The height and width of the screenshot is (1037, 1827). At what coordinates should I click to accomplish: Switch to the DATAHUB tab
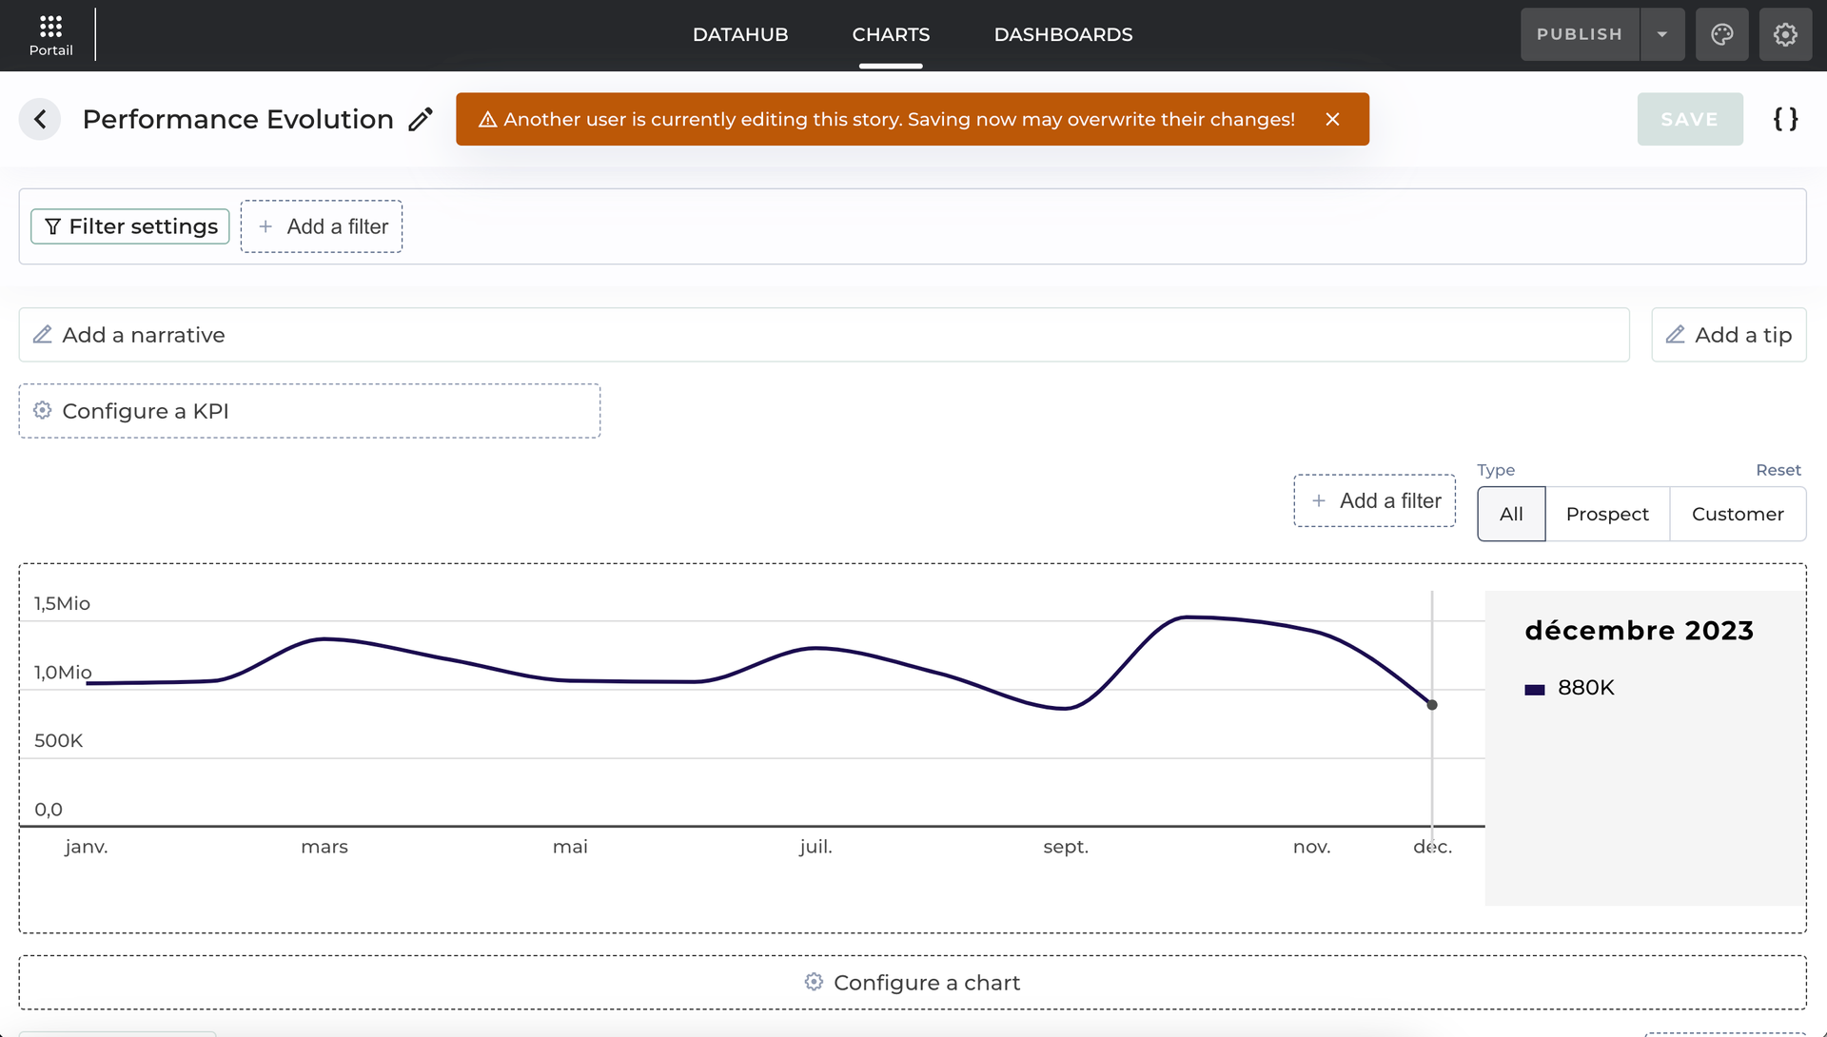click(740, 35)
